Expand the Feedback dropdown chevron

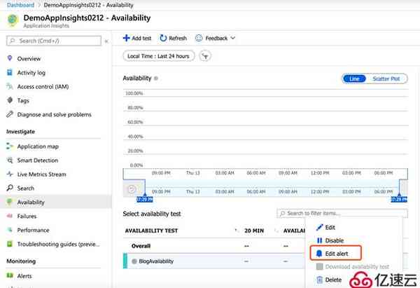point(233,38)
